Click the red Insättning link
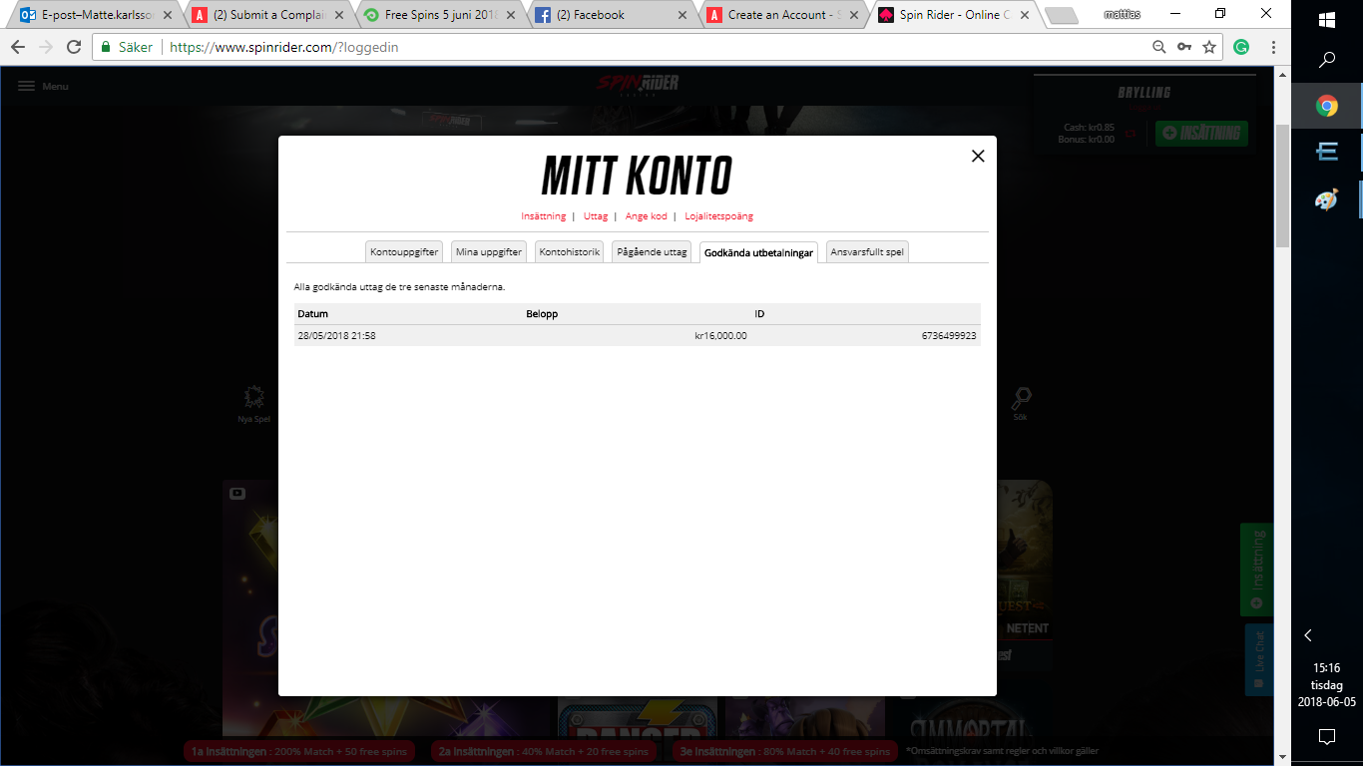Viewport: 1363px width, 766px height. 543,216
